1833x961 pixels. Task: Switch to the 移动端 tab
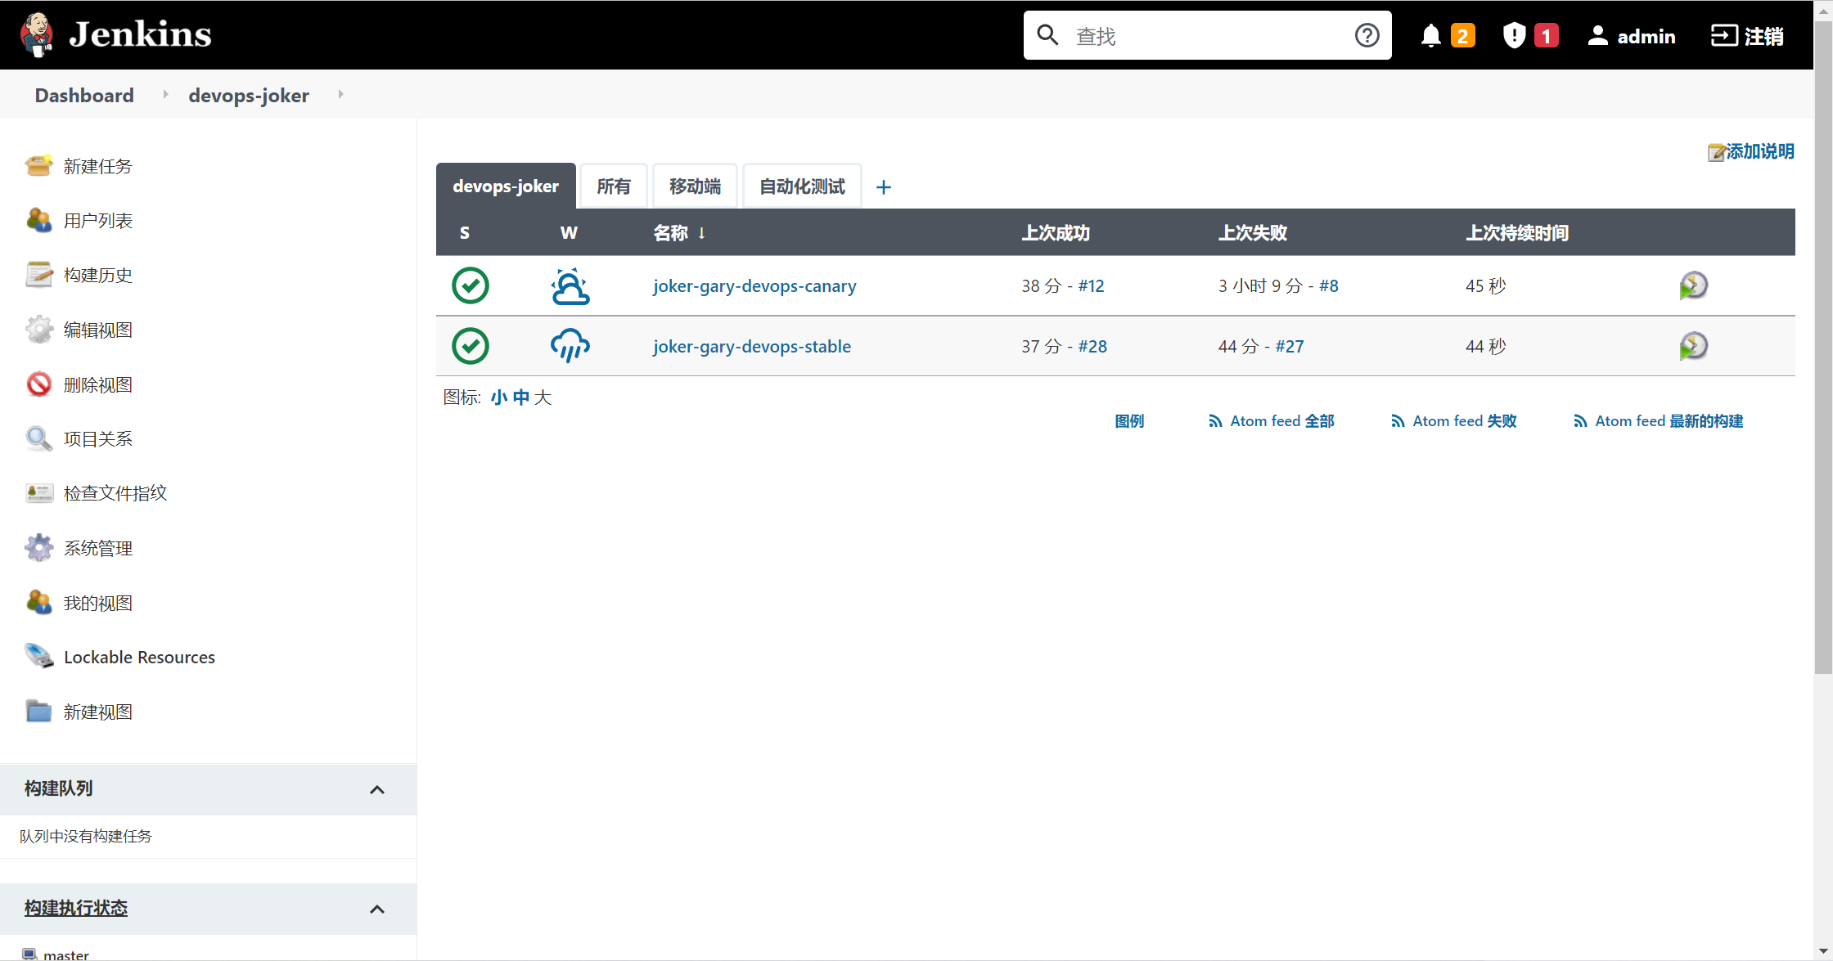[x=695, y=186]
